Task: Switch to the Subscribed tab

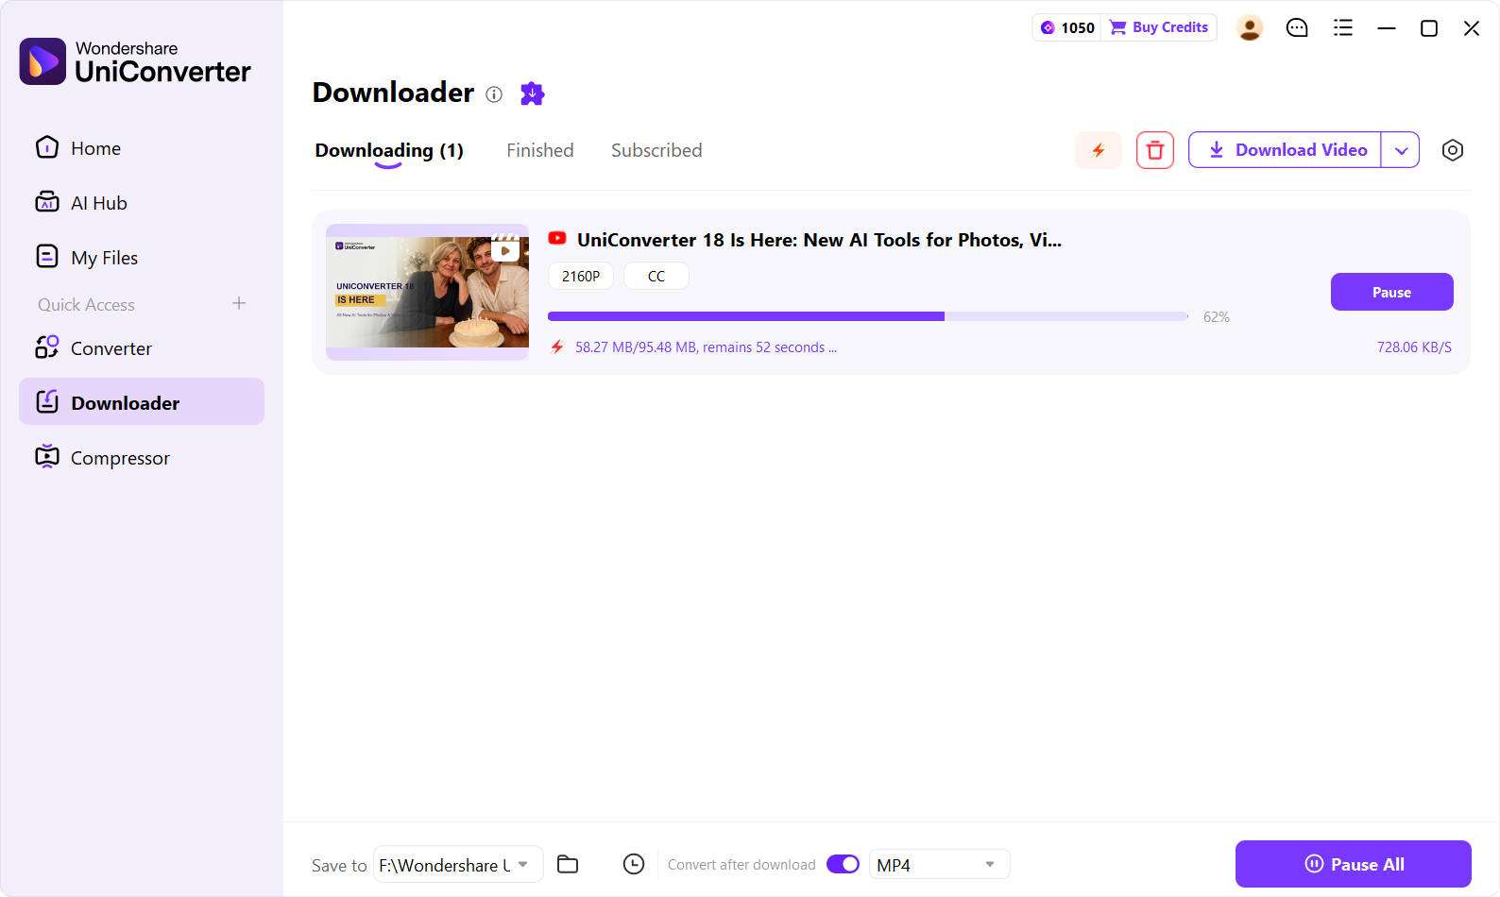Action: (x=656, y=150)
